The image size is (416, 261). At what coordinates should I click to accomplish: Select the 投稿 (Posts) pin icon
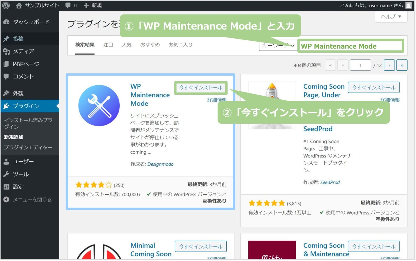pyautogui.click(x=6, y=39)
